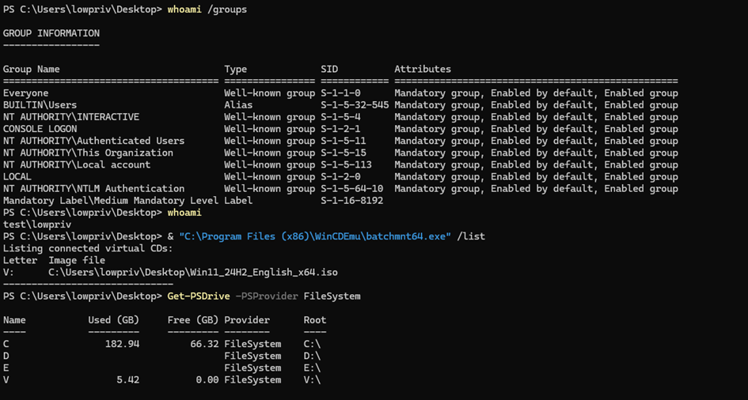Click the "Alias" type value

pyautogui.click(x=238, y=105)
